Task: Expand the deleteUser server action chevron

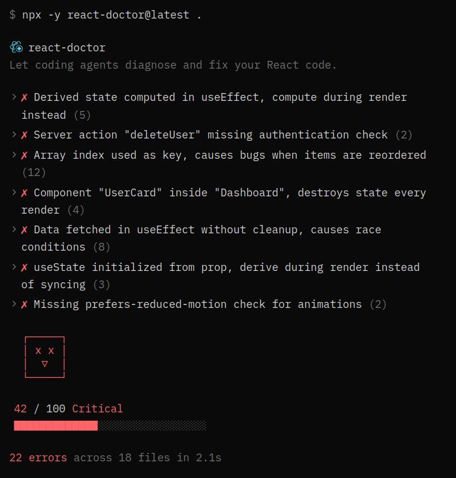Action: coord(14,135)
